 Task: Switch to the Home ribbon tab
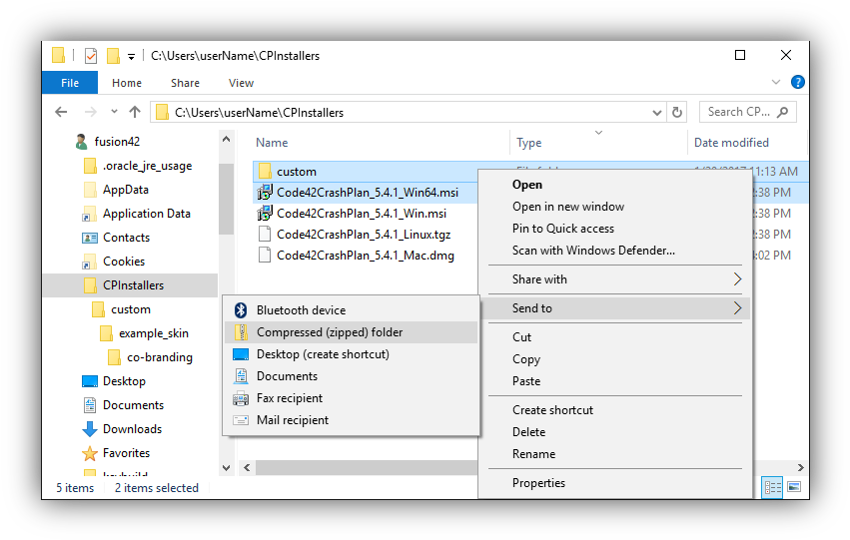[127, 83]
